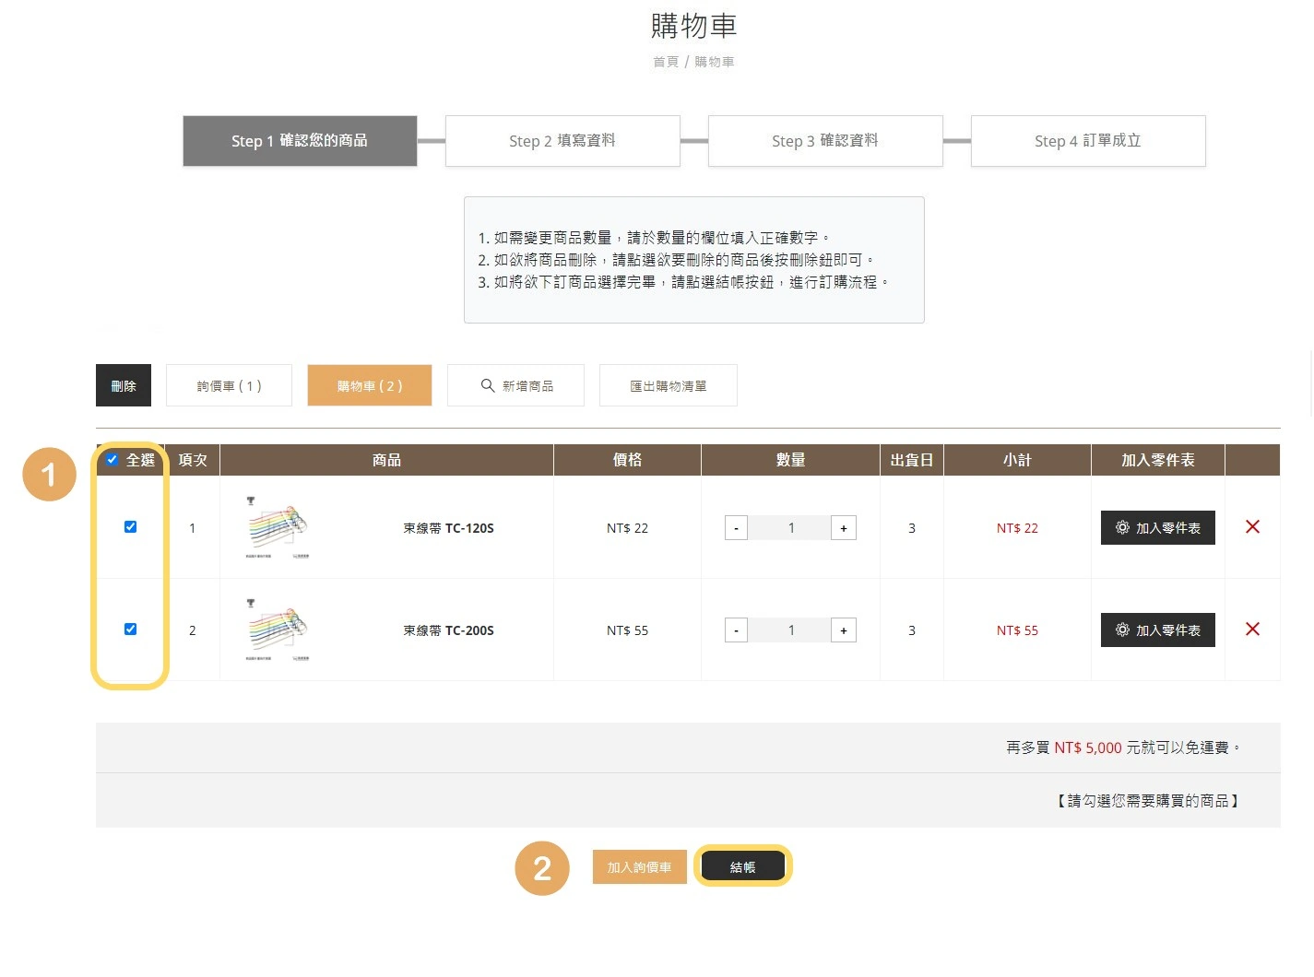Export the cart with 匯出購物清單
Viewport: 1314px width, 977px height.
point(668,385)
